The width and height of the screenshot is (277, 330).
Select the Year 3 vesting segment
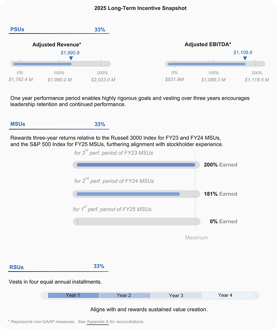click(x=176, y=296)
